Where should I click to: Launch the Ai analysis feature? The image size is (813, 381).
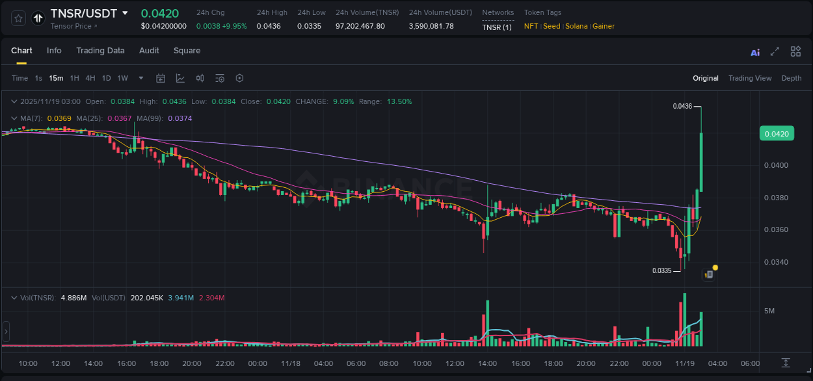point(755,51)
